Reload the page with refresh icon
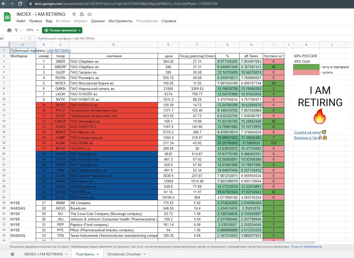This screenshot has width=354, height=258. [20, 4]
